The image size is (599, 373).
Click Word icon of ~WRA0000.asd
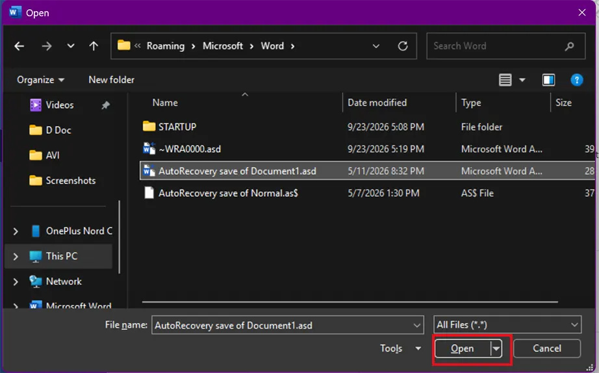coord(149,149)
